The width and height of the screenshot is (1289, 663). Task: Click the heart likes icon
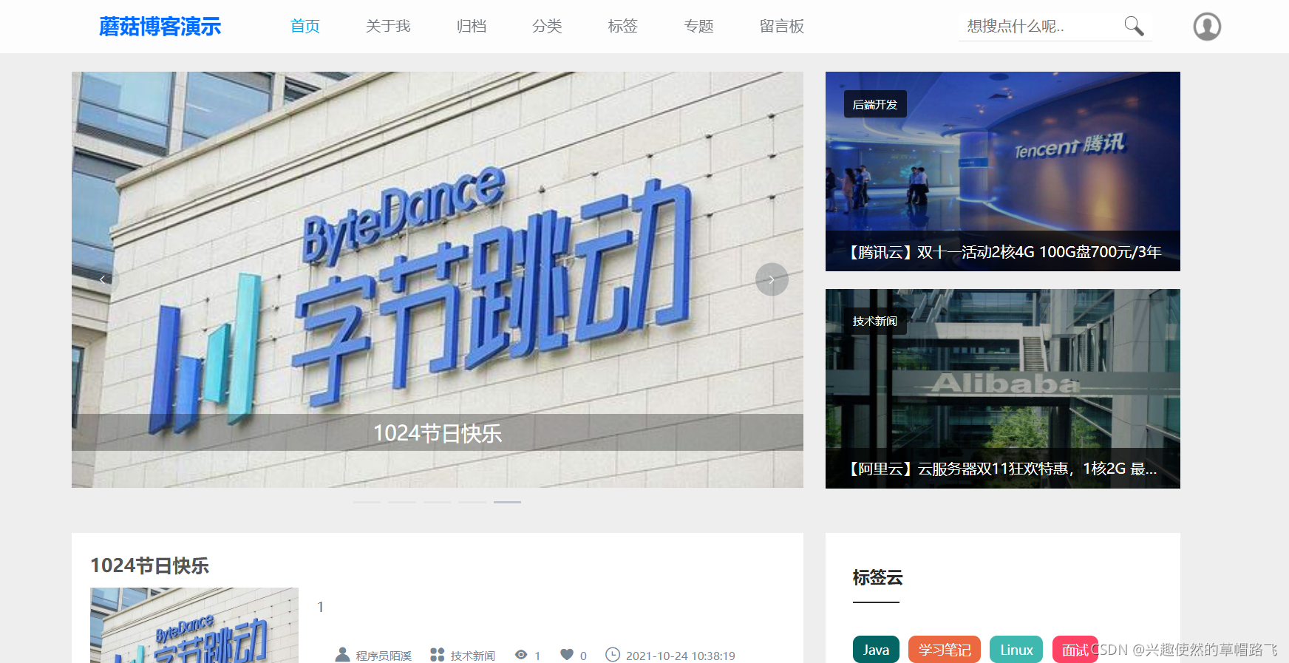567,655
